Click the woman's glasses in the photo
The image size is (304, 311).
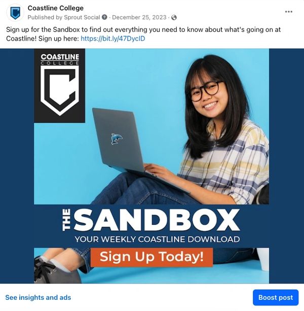[205, 90]
